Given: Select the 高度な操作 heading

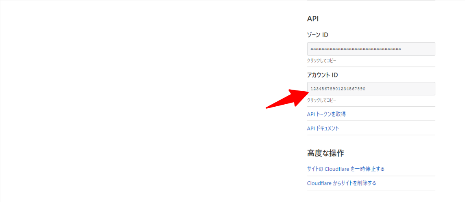Looking at the screenshot, I should [325, 153].
